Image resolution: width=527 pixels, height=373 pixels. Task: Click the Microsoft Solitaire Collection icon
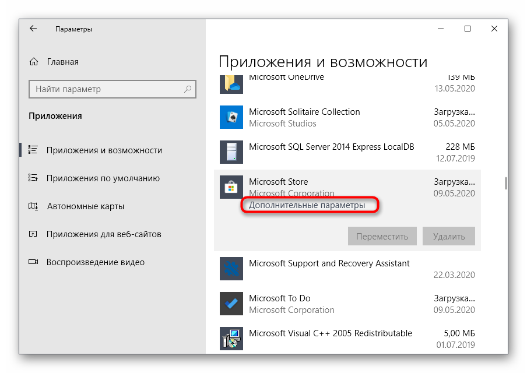pos(231,117)
